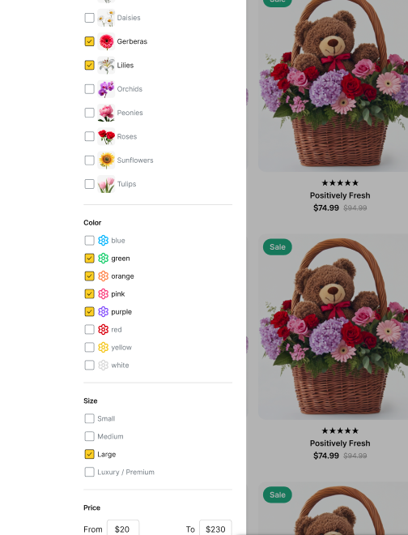Uncheck the Large size checkbox
This screenshot has width=408, height=535.
pos(89,455)
